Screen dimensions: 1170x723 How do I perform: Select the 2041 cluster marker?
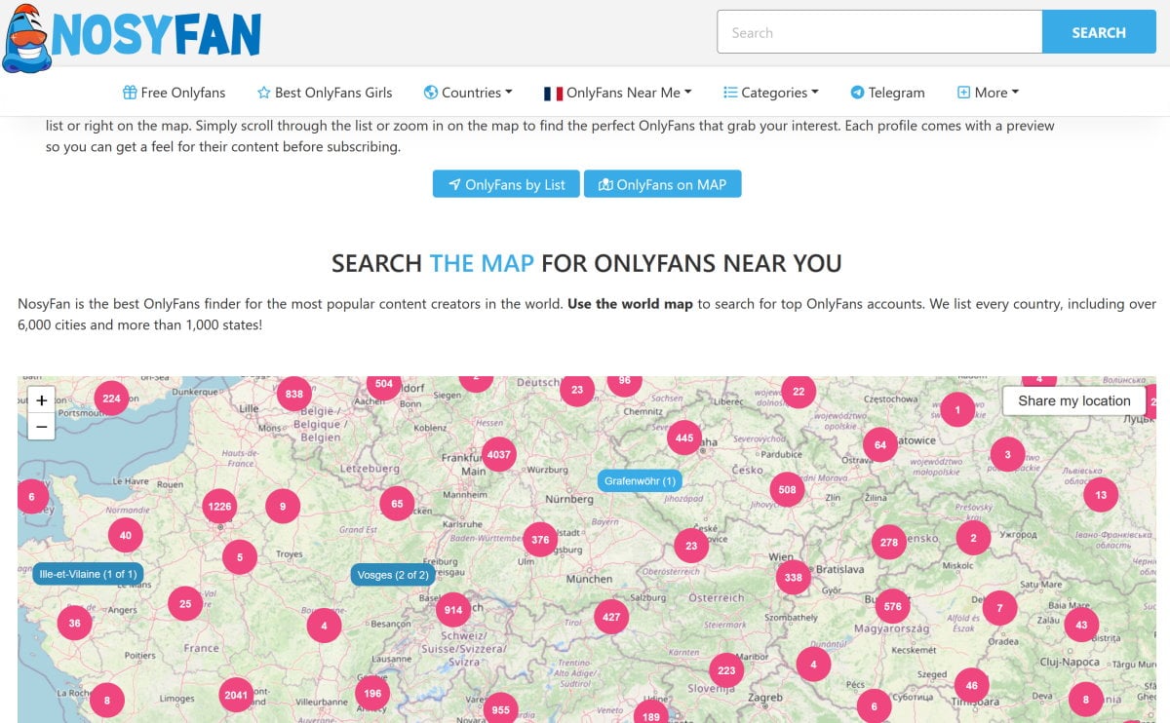click(236, 695)
